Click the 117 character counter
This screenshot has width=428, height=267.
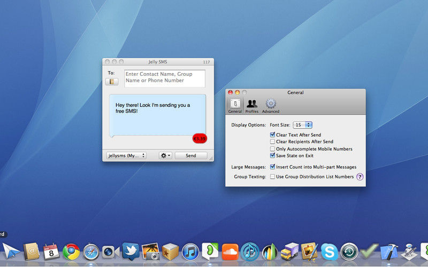click(x=207, y=62)
